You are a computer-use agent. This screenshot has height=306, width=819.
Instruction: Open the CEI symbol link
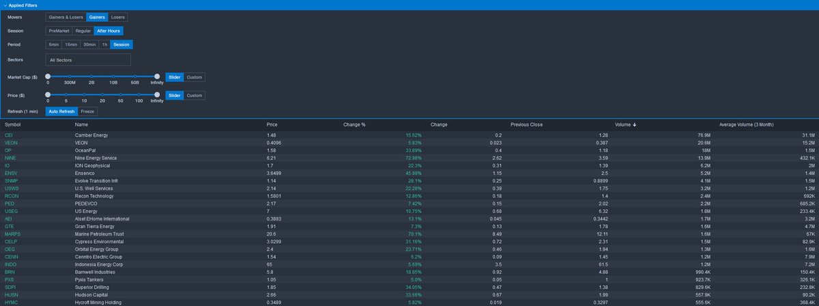click(x=9, y=135)
